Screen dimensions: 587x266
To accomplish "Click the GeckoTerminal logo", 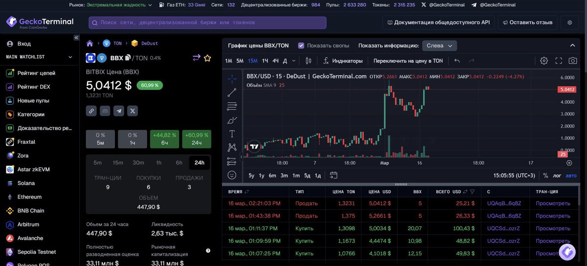I will point(40,22).
